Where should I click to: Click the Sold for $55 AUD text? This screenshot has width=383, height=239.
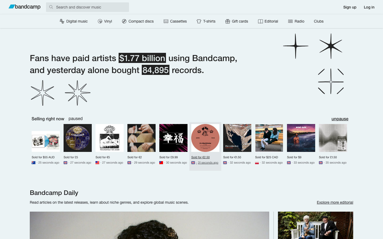point(43,157)
